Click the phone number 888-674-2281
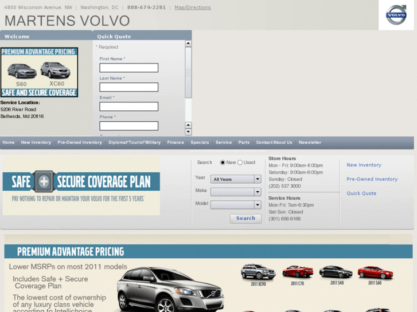 tap(146, 7)
